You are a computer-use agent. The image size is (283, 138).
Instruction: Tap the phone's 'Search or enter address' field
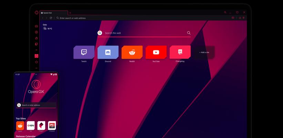pyautogui.click(x=36, y=105)
